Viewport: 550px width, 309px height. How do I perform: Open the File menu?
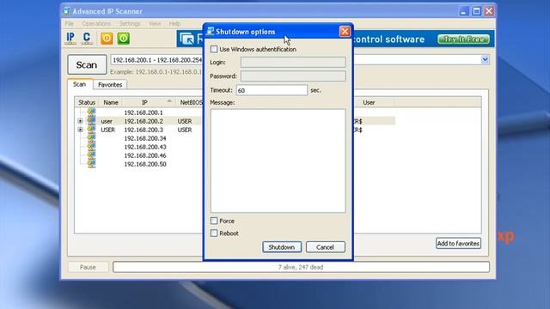(70, 23)
